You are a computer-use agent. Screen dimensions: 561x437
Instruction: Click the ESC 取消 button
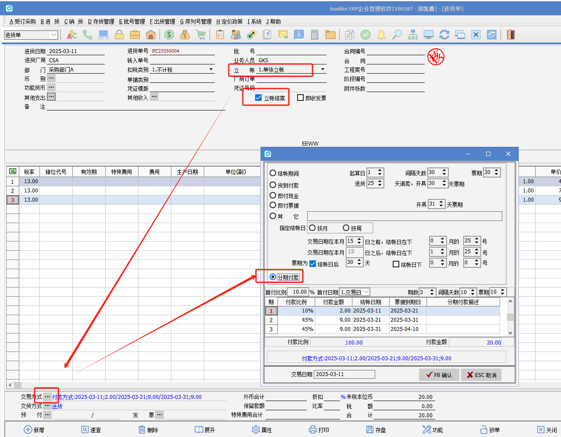pos(481,375)
